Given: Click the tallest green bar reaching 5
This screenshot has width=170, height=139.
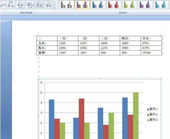Looking at the screenshot, I should click(x=136, y=116).
